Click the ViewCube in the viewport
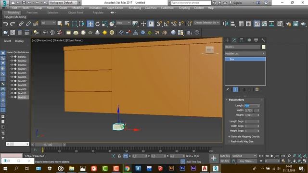The width and height of the screenshot is (308, 173). [x=210, y=50]
